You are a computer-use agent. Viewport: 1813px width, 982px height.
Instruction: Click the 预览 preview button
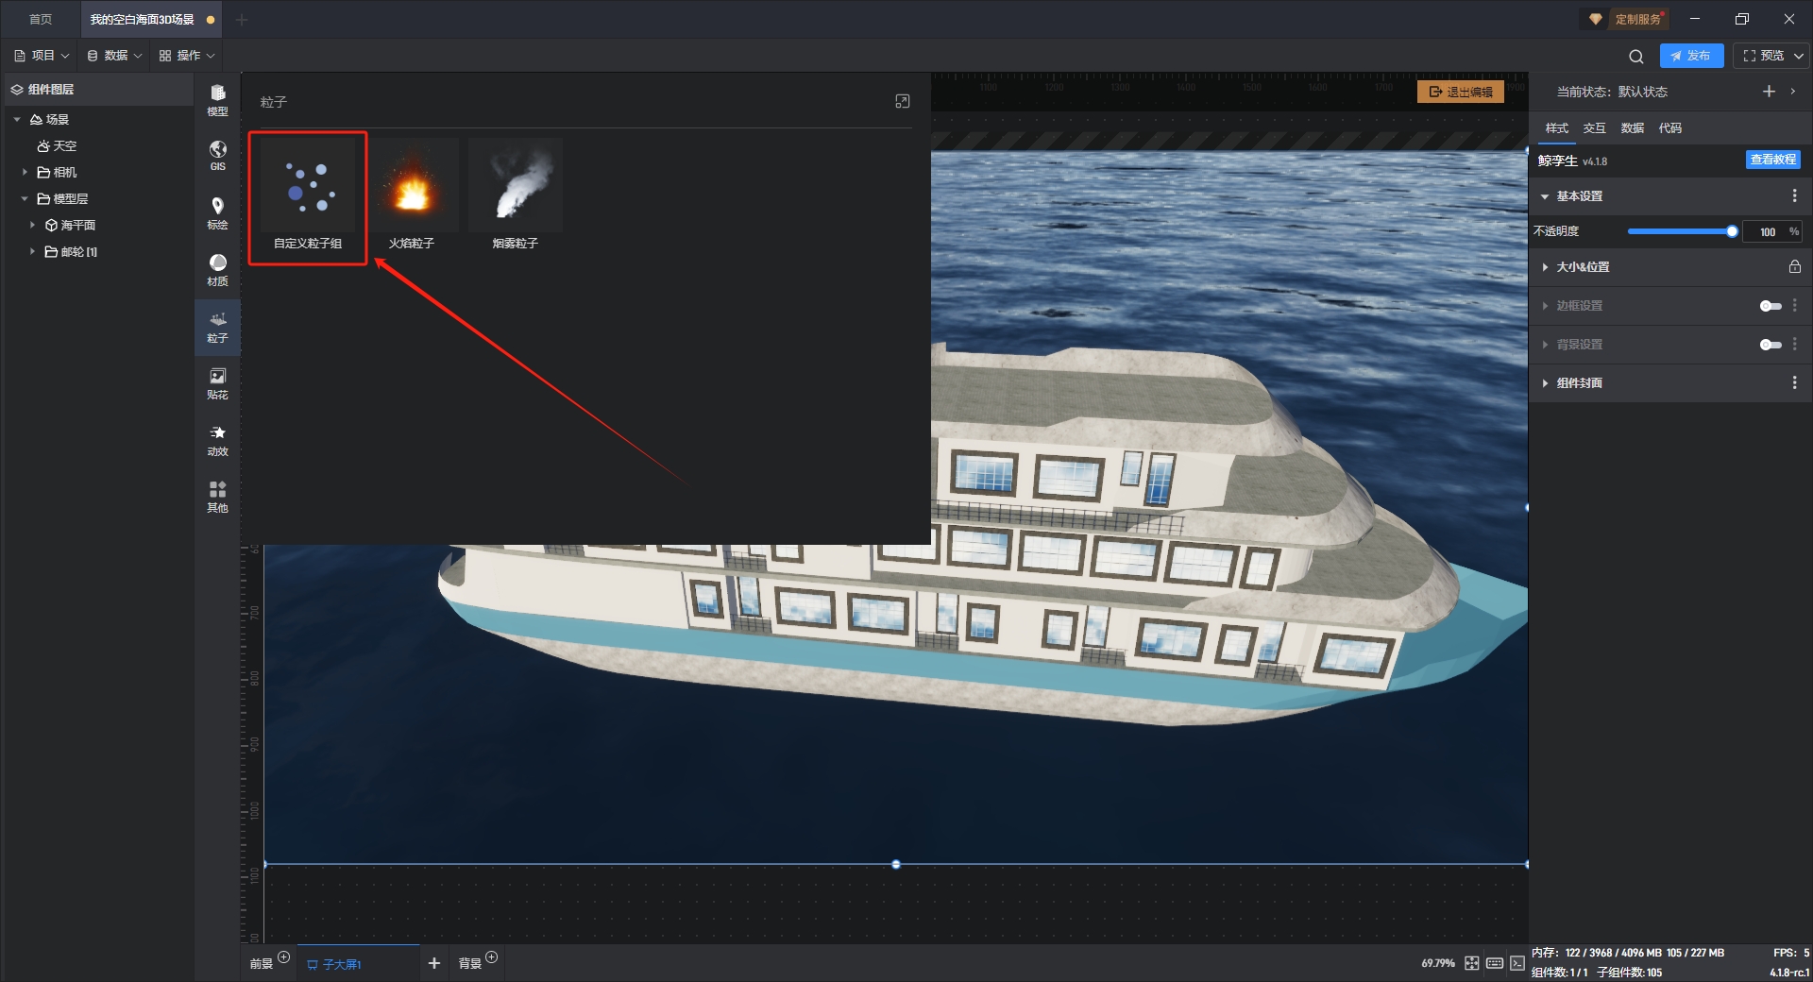1763,56
